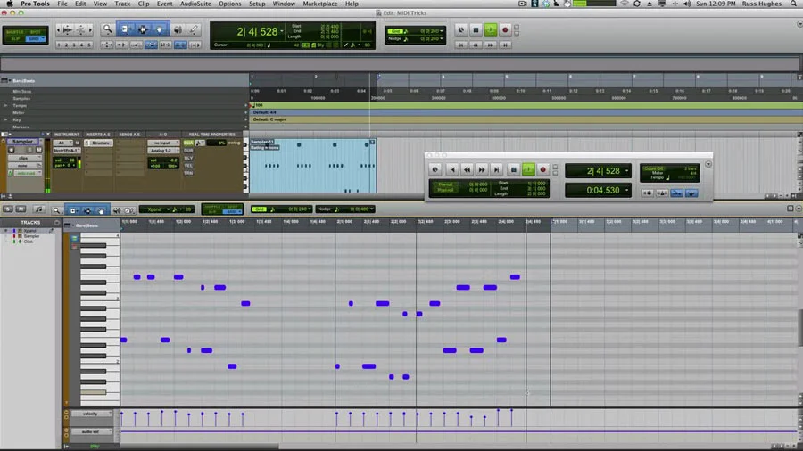The width and height of the screenshot is (803, 451).
Task: Open main counter dropdown in Edit toolbar
Action: click(282, 32)
